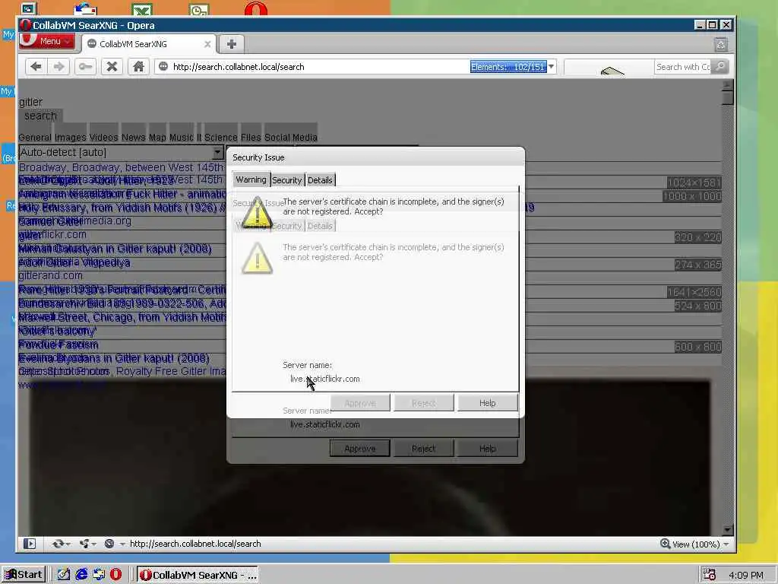Open the address bar dropdown arrow
Viewport: 778px width, 584px height.
552,67
